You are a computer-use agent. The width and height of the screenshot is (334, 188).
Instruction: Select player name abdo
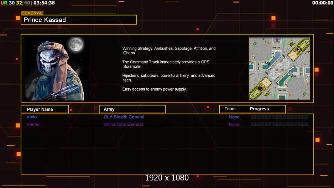(32, 117)
